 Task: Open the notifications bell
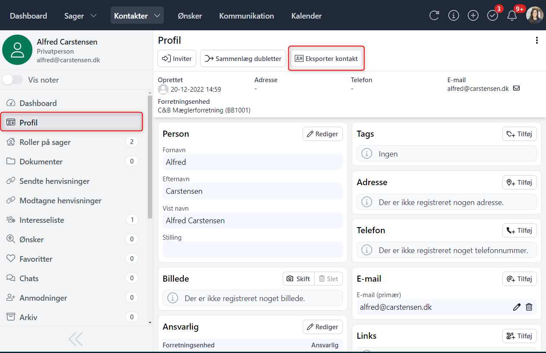coord(512,16)
